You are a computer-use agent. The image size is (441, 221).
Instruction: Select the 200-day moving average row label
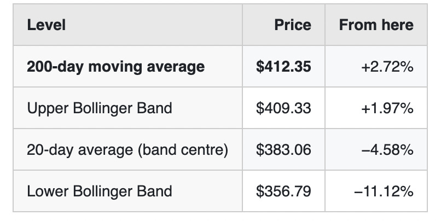tap(115, 67)
